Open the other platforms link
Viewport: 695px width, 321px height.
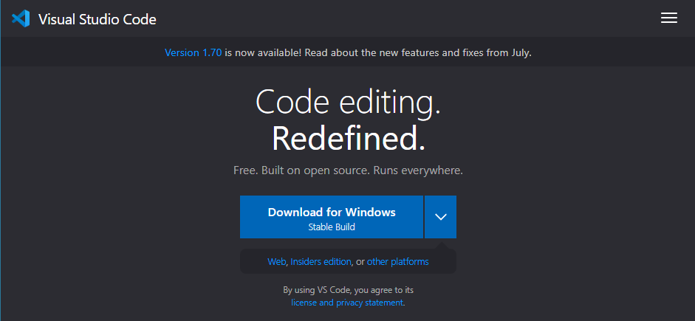(397, 262)
